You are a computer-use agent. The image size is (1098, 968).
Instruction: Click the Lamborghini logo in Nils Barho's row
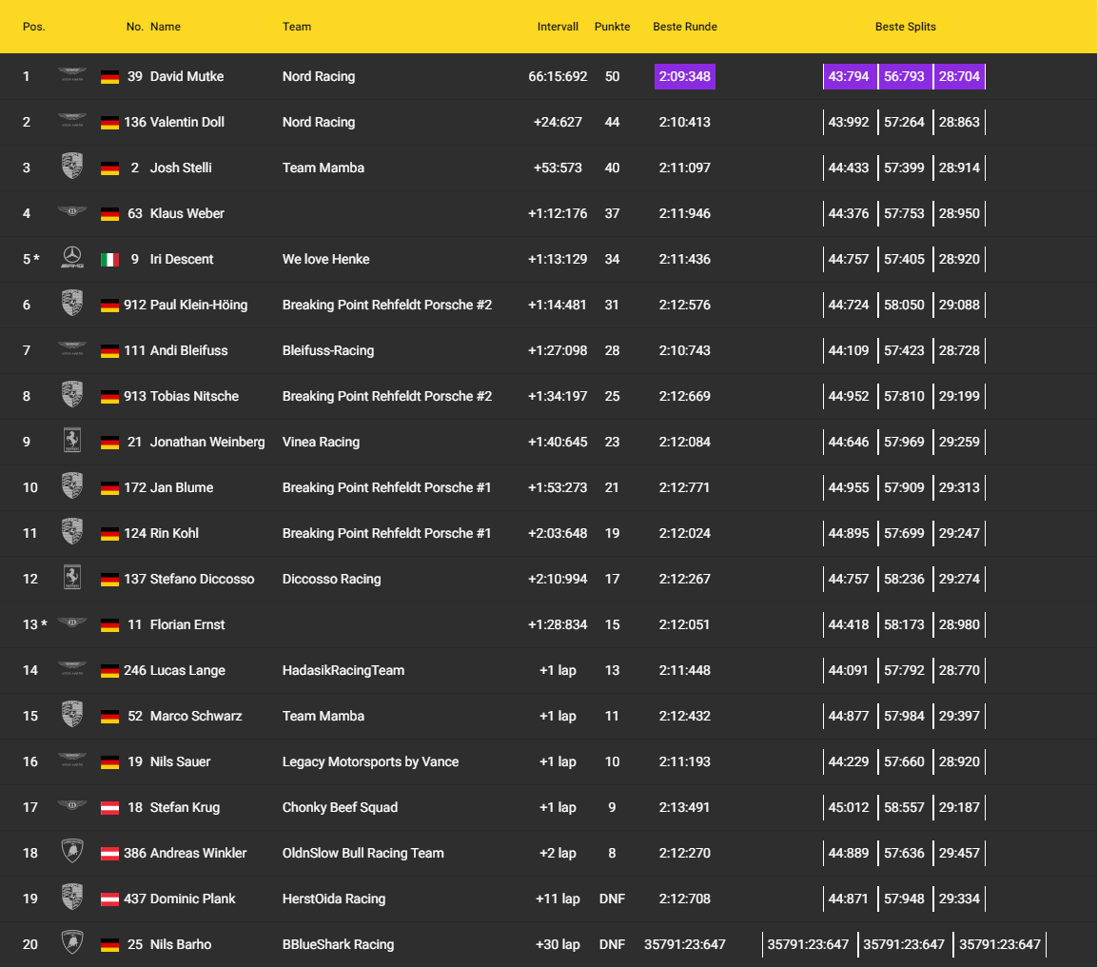pyautogui.click(x=72, y=943)
